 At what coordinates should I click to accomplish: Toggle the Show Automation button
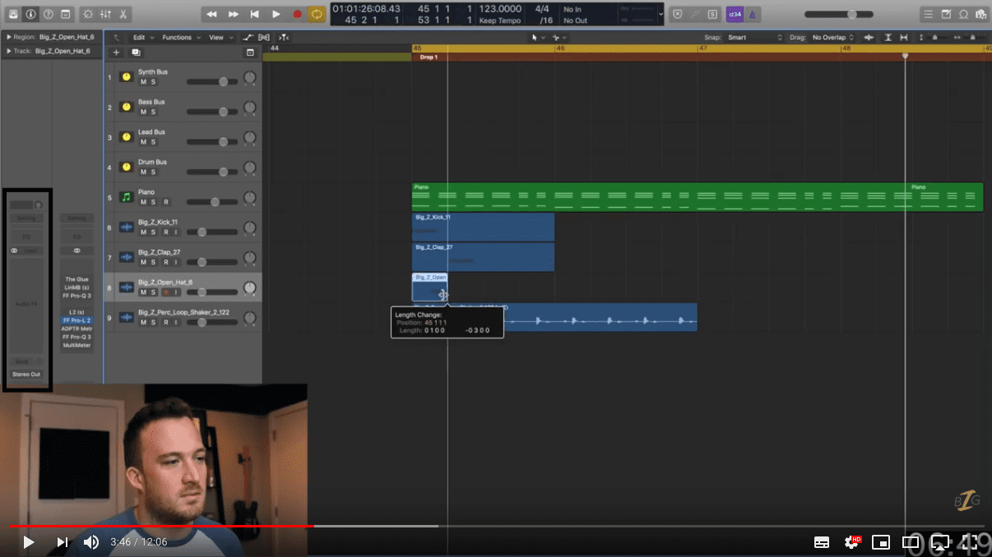248,37
